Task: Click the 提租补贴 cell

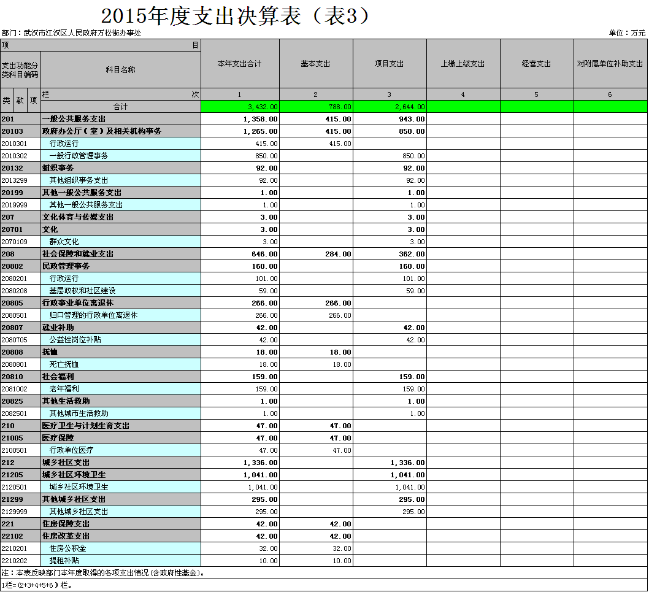Action: (64, 561)
